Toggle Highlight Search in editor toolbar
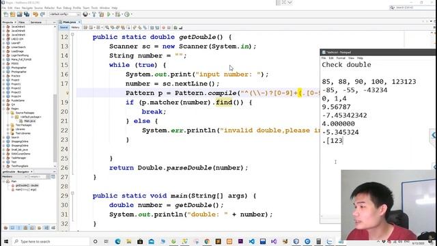The width and height of the screenshot is (437, 246). click(x=123, y=27)
